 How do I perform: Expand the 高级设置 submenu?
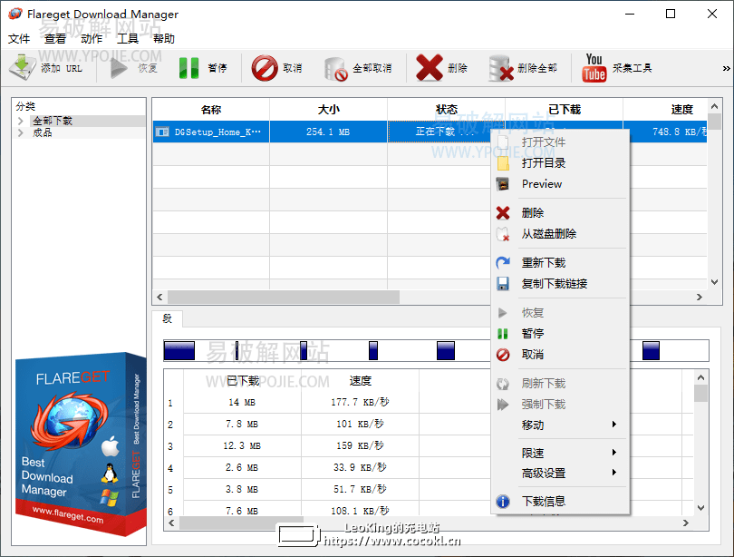pos(560,474)
